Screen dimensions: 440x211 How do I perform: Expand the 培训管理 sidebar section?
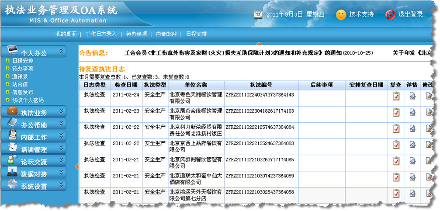coord(61,149)
